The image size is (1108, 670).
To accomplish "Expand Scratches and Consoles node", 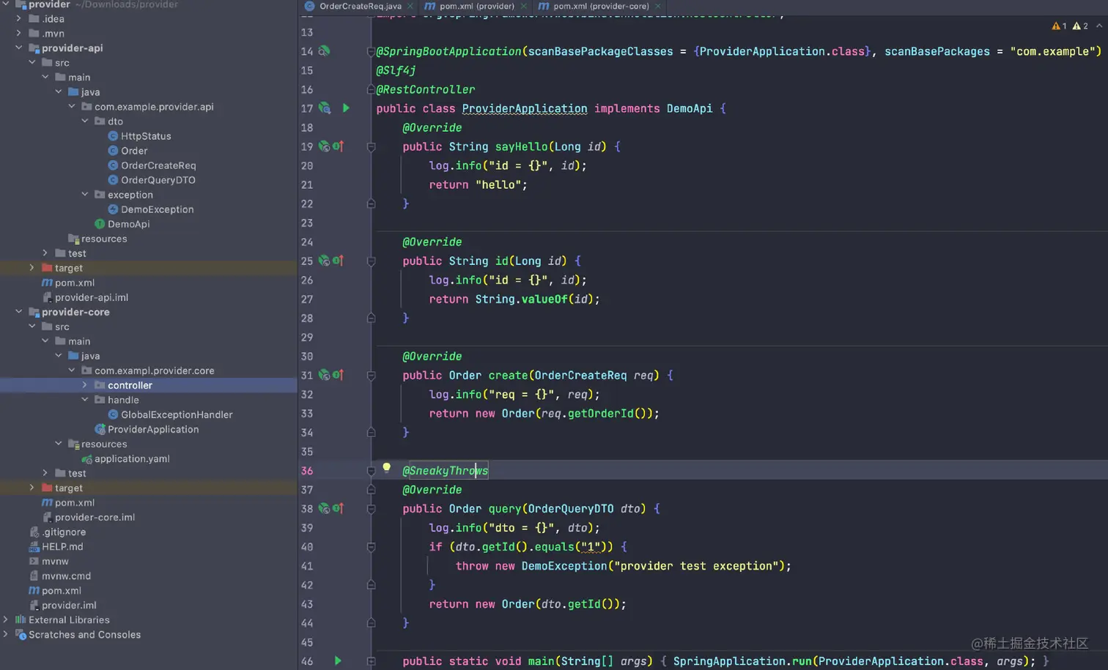I will point(6,634).
